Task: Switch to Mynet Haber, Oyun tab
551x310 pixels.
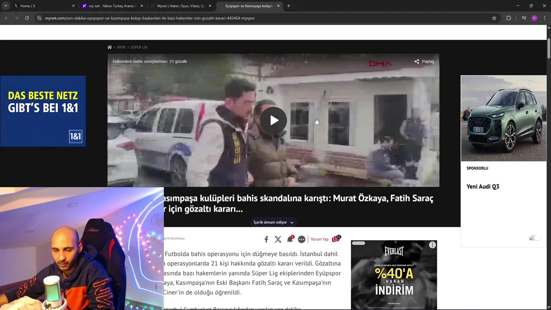Action: pyautogui.click(x=180, y=6)
